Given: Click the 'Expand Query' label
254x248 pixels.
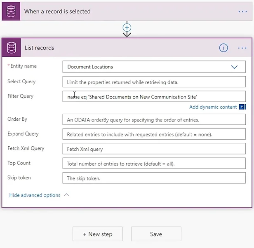Looking at the screenshot, I should [23, 134].
